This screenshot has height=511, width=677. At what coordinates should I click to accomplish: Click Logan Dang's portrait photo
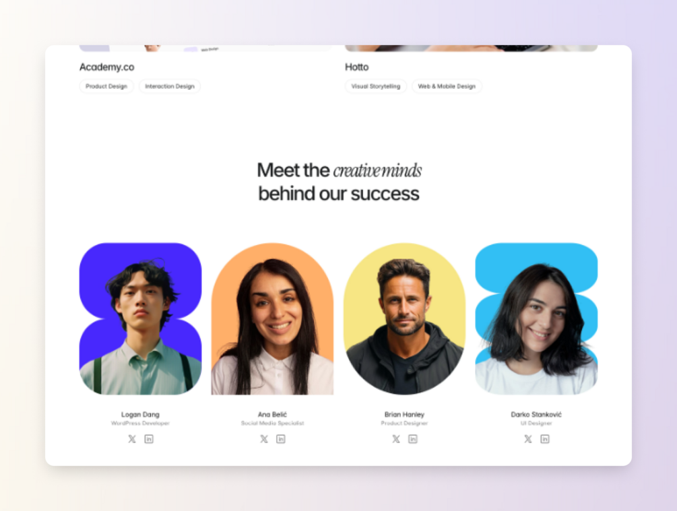pos(140,318)
